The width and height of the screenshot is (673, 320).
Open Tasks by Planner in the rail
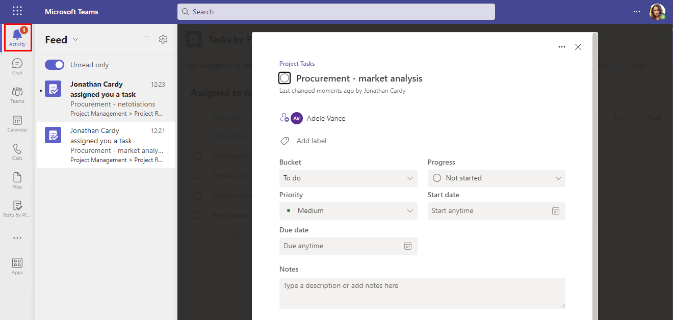[17, 208]
